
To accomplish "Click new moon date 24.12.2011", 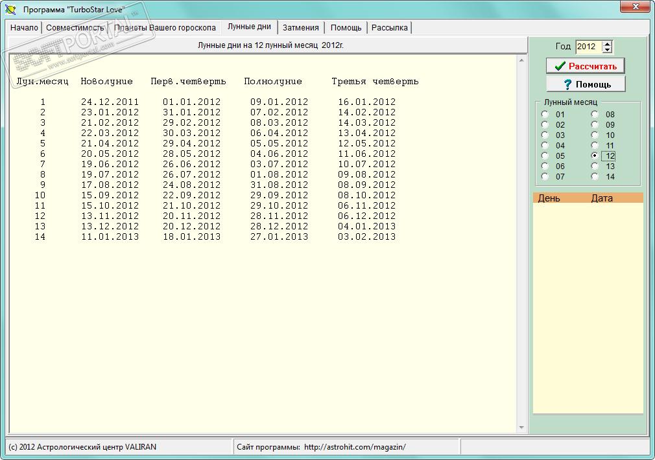I will point(110,102).
